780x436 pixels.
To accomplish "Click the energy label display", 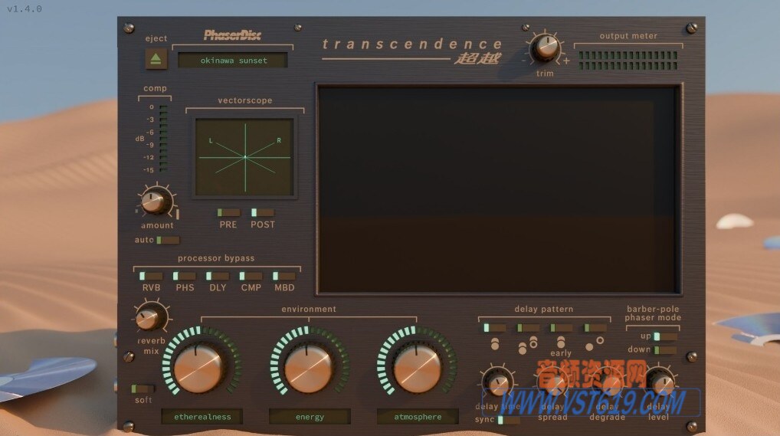I will pyautogui.click(x=310, y=417).
